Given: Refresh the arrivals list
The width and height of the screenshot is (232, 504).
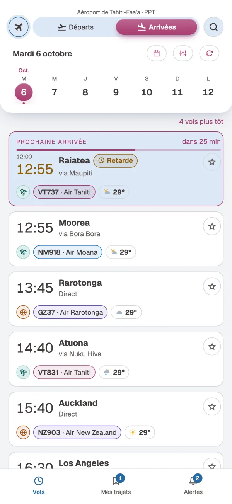Looking at the screenshot, I should 209,53.
